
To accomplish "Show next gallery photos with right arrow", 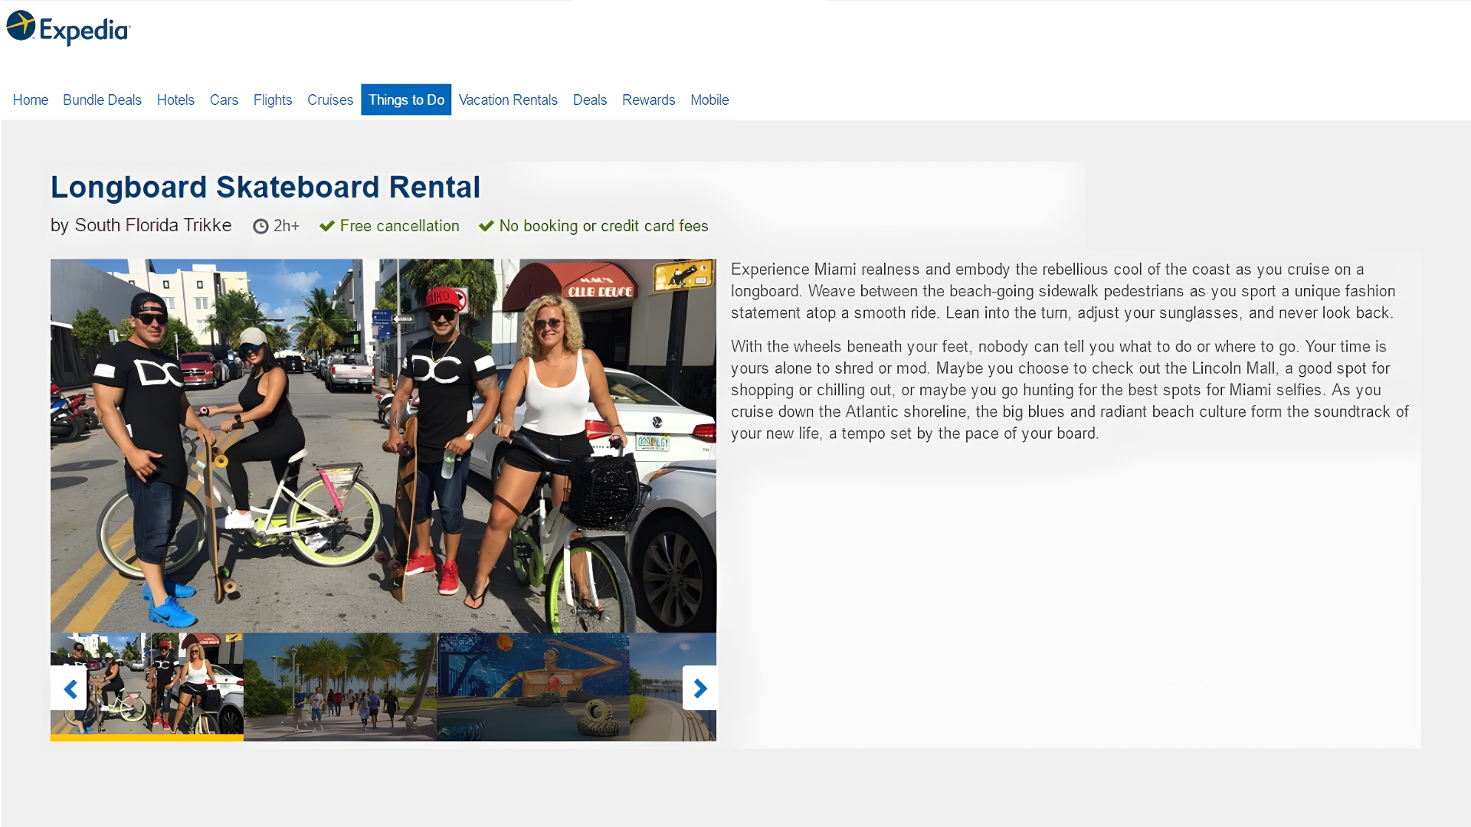I will (x=699, y=688).
